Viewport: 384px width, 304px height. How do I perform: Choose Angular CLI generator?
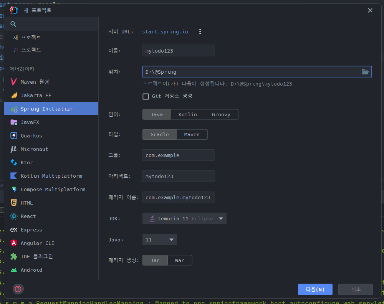51,243
